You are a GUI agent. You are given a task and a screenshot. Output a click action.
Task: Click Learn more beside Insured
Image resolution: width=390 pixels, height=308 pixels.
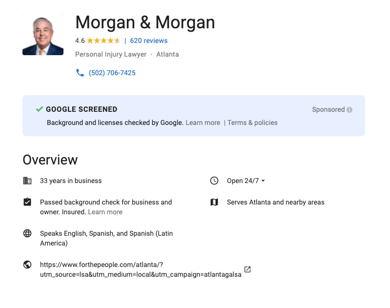tap(105, 212)
